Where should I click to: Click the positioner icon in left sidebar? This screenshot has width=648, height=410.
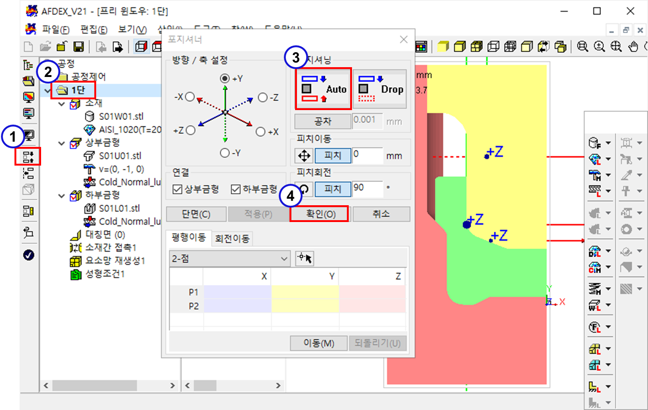(28, 156)
